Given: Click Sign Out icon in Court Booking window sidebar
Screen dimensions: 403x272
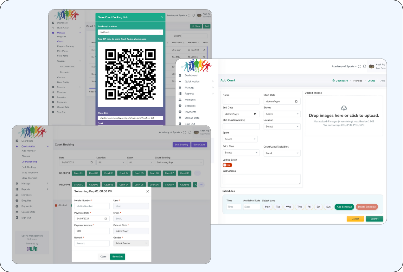Looking at the screenshot, I should point(17,218).
